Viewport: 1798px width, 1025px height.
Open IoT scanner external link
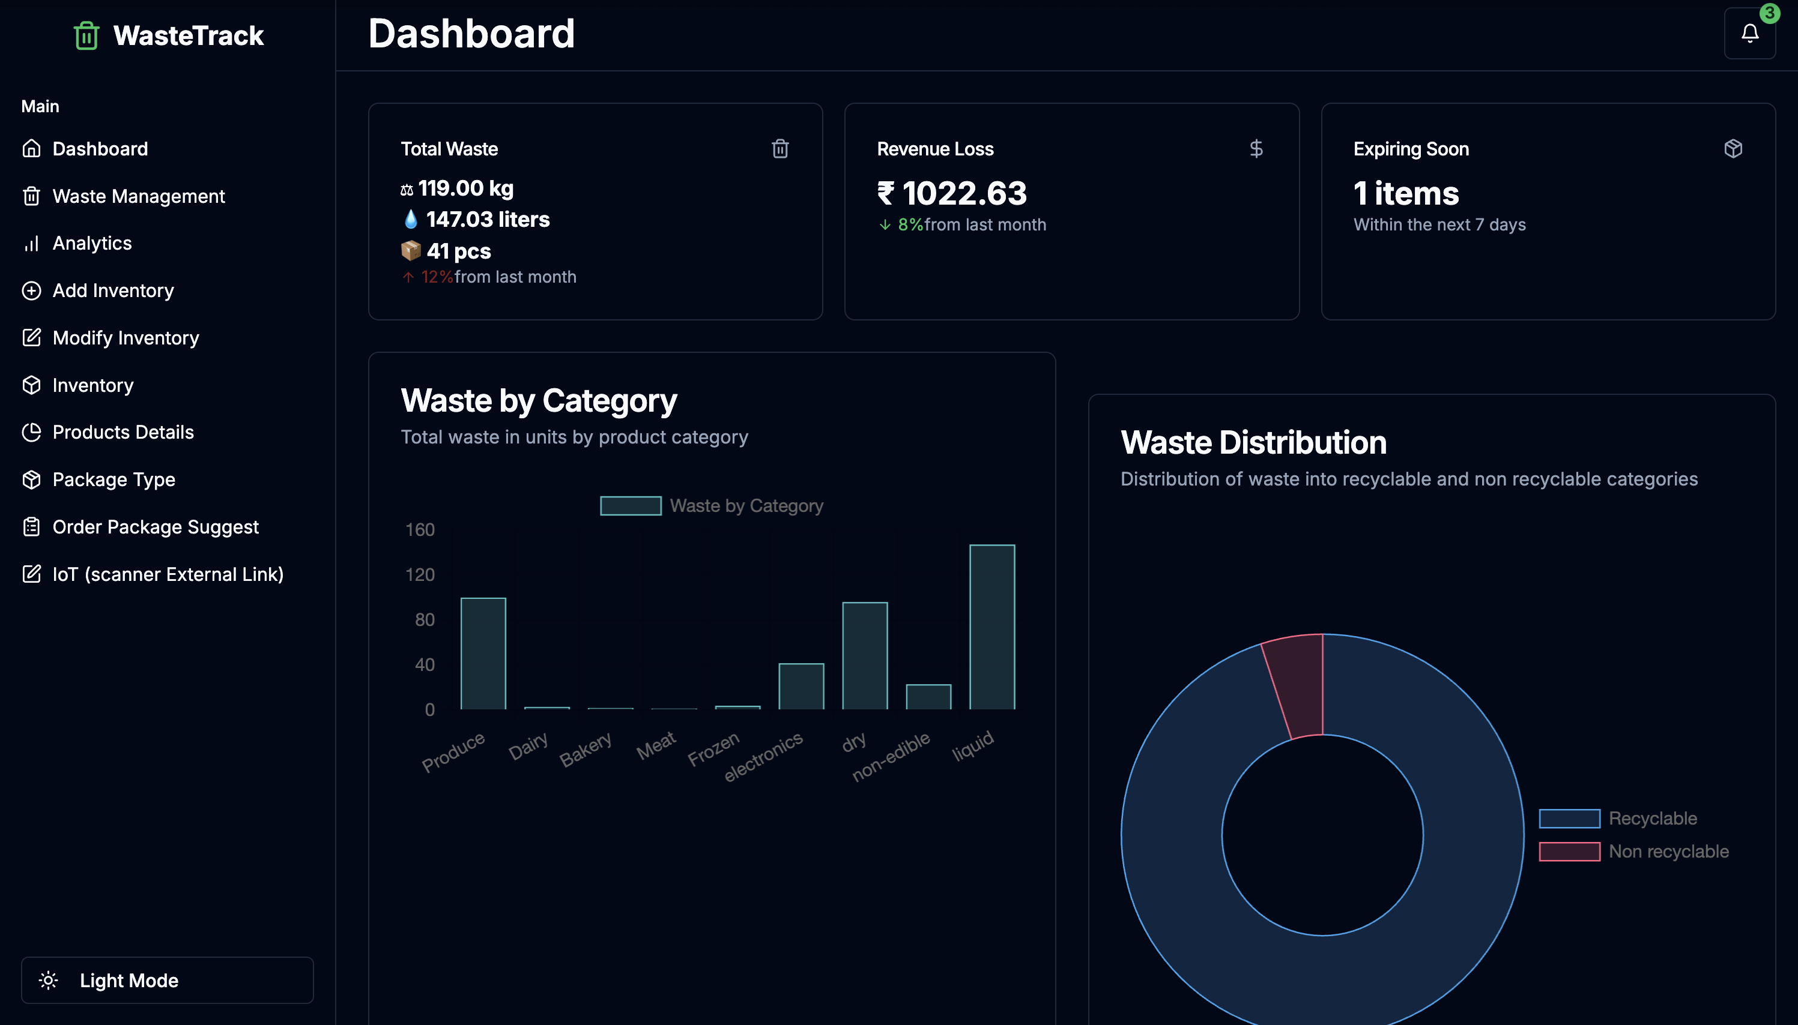(168, 574)
